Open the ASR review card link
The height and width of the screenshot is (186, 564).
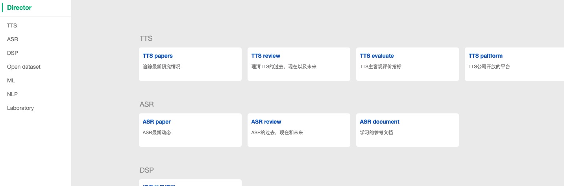coord(266,122)
